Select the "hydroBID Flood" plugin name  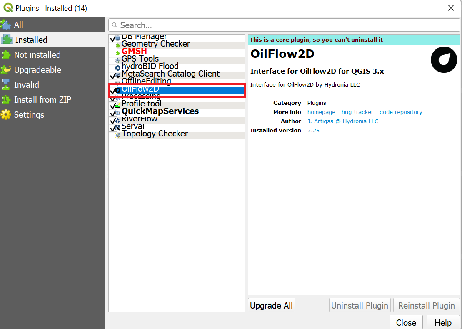(150, 66)
